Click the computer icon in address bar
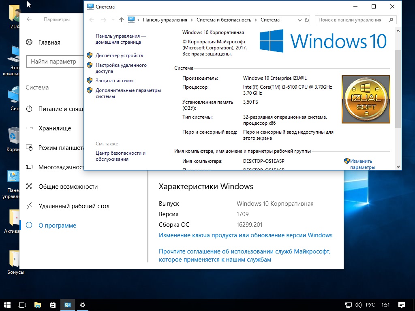415x311 pixels. [x=131, y=19]
